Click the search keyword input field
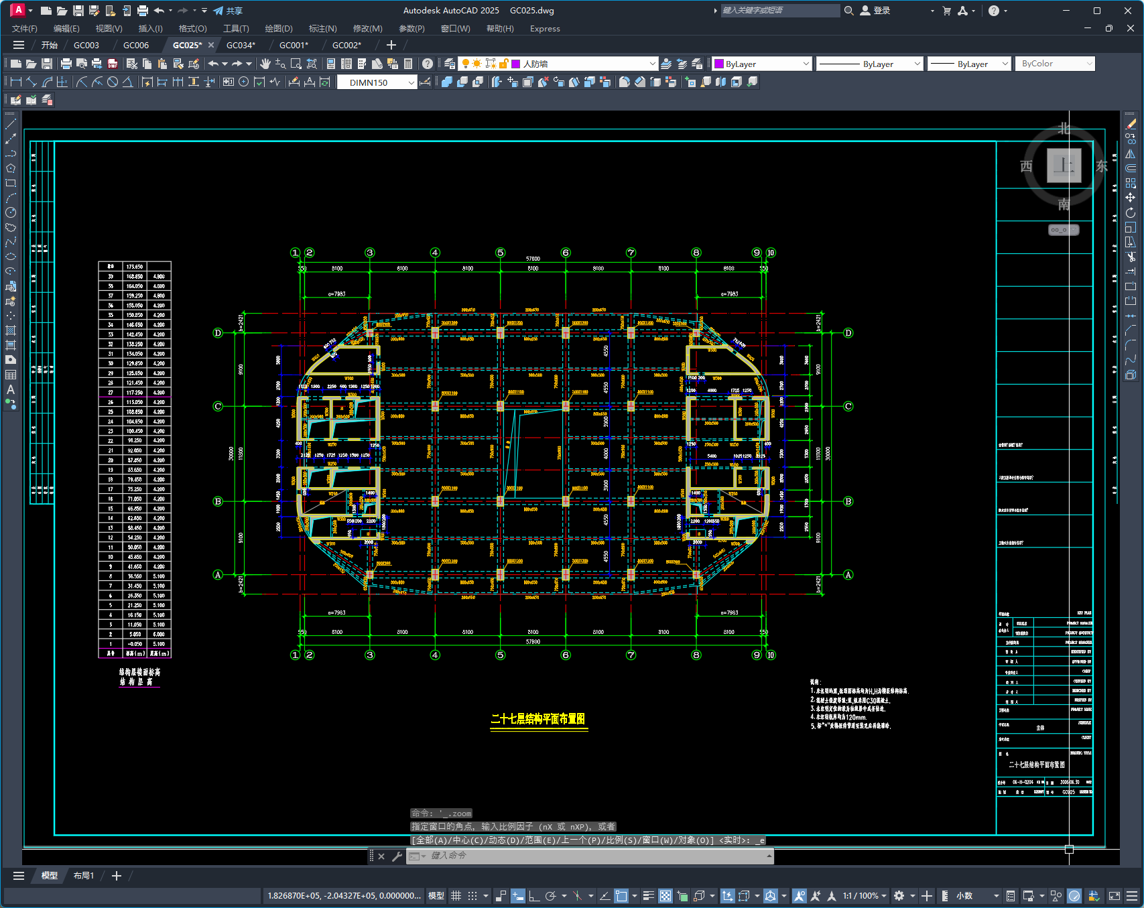Screen dimensions: 1144x908 tap(780, 11)
